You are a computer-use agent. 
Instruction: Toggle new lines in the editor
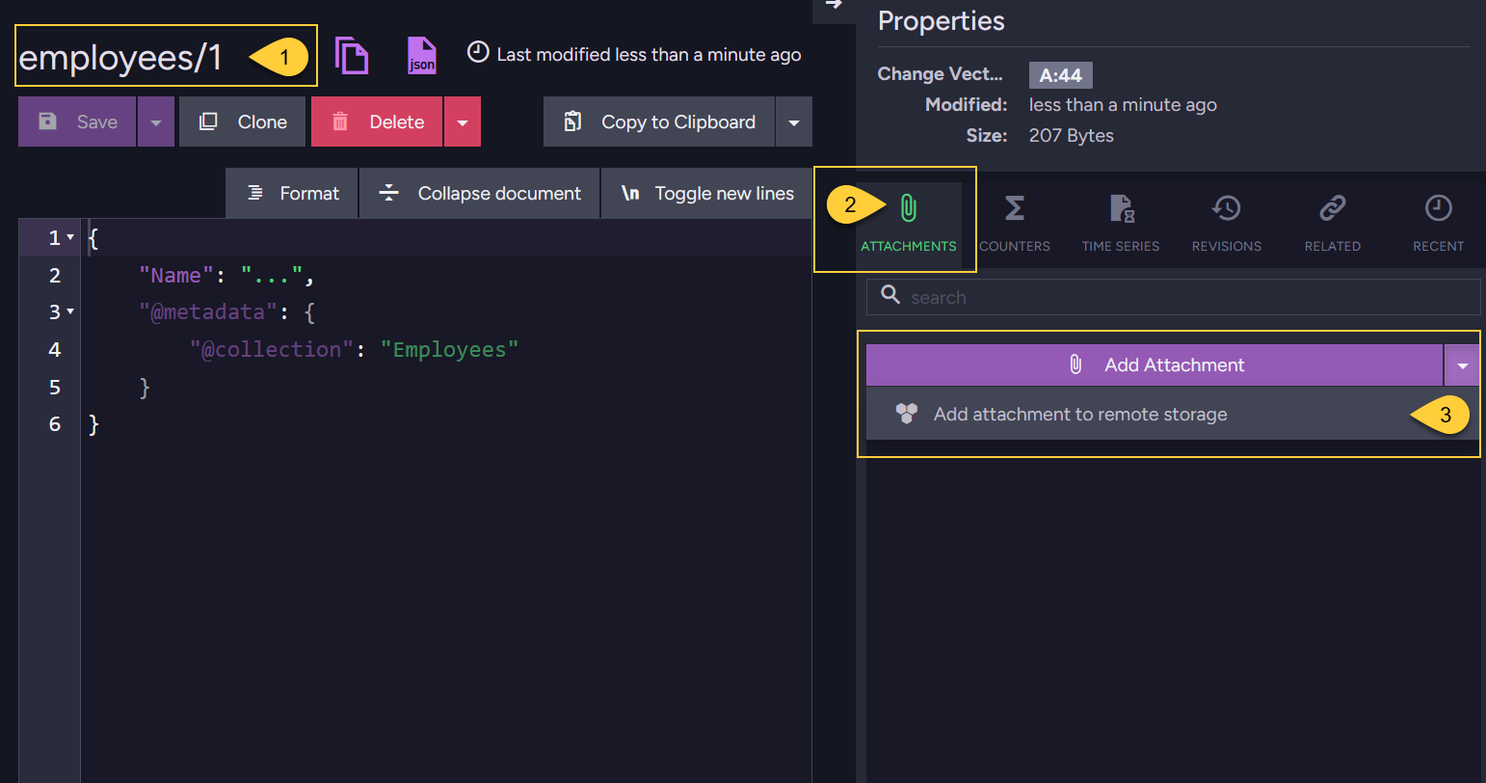pos(706,193)
